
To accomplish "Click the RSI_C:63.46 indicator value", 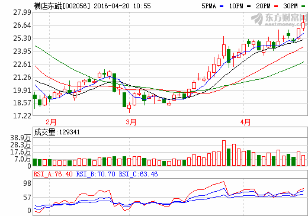I will point(138,174).
